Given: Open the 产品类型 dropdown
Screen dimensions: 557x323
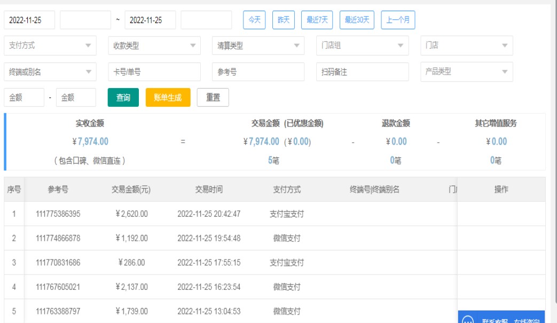Looking at the screenshot, I should click(x=466, y=72).
